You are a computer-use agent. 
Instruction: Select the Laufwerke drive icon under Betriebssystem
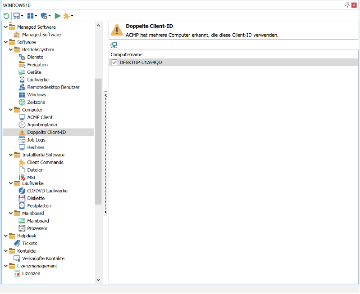point(22,80)
